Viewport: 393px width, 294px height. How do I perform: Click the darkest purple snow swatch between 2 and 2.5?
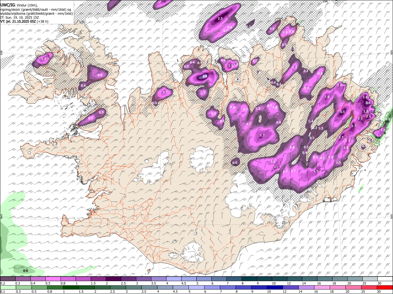tap(113, 279)
